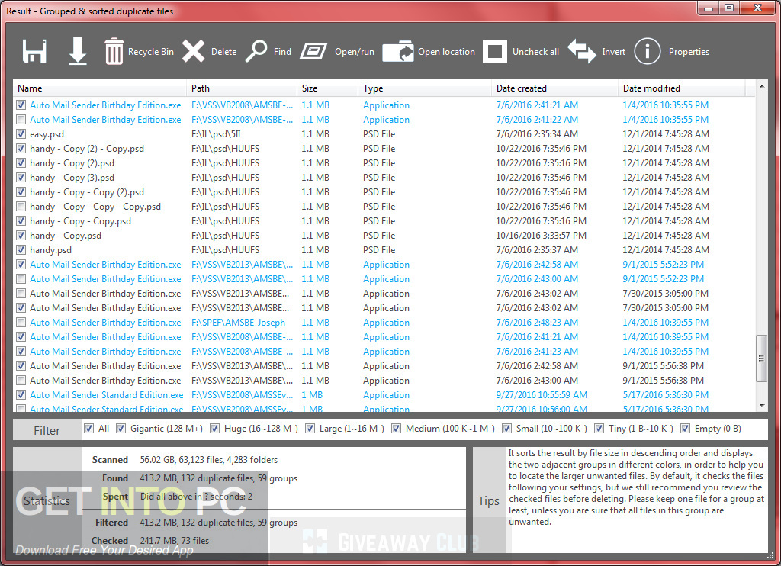Sort by the Size column header
The image size is (781, 566).
328,88
